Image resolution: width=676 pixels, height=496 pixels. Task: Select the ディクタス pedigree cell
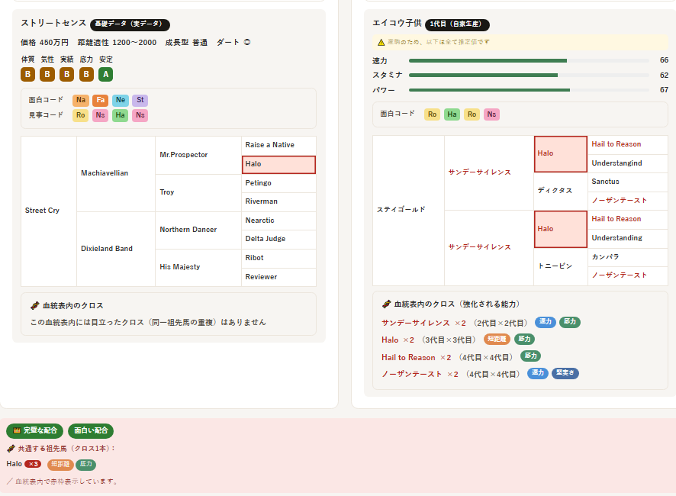coord(561,191)
